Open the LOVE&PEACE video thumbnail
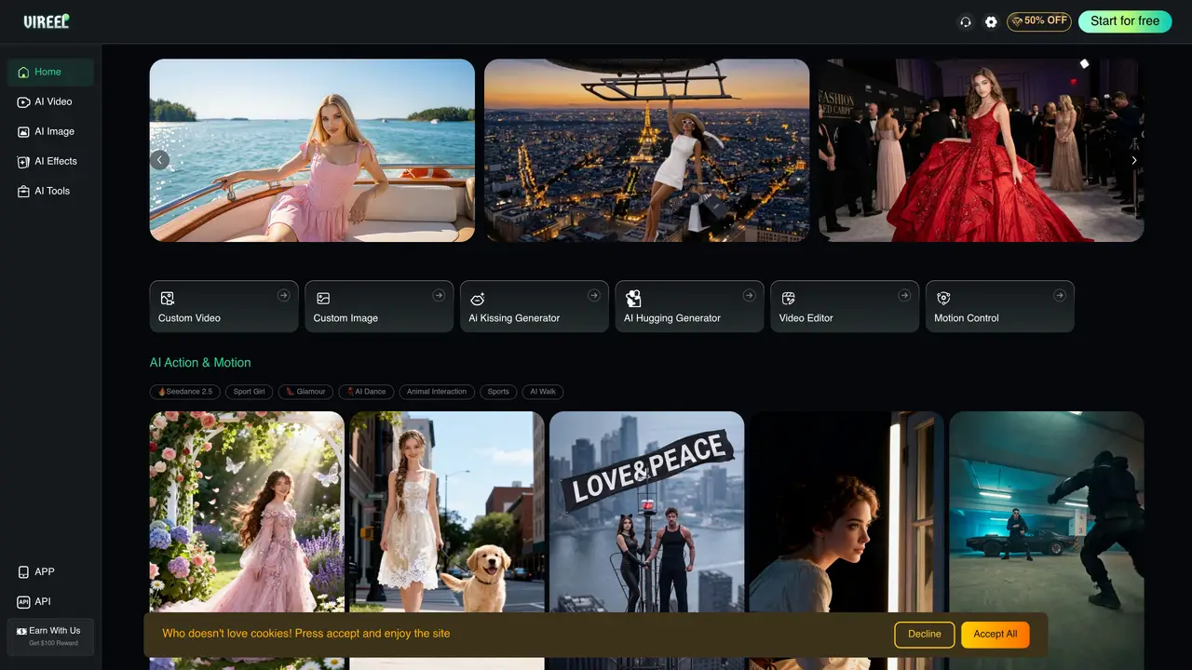 pos(646,540)
